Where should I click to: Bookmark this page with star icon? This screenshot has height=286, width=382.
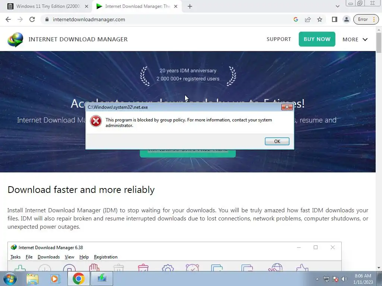click(x=320, y=19)
